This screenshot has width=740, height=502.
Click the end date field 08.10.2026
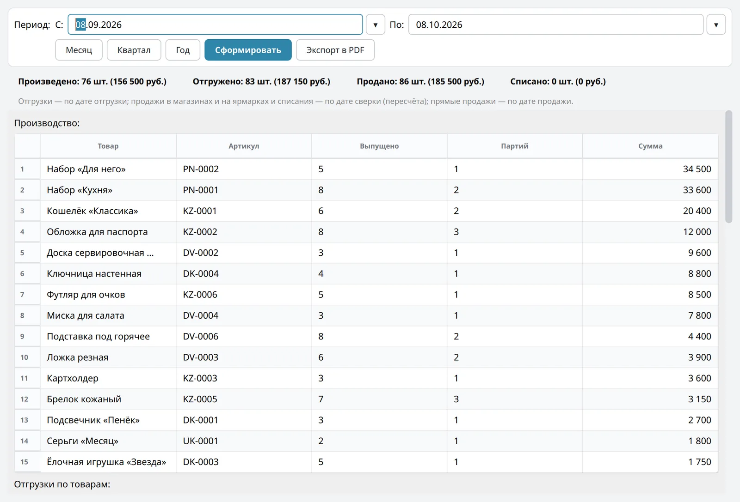tap(555, 24)
